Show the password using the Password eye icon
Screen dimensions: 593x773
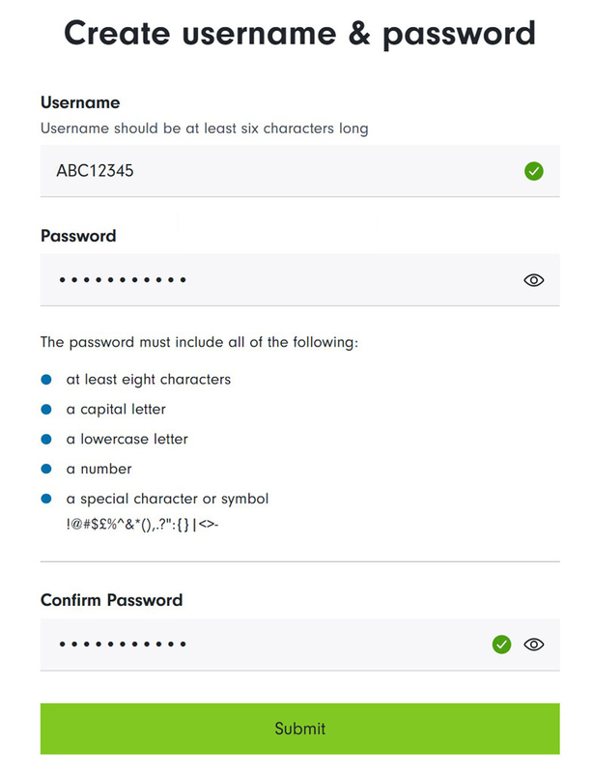[x=533, y=280]
